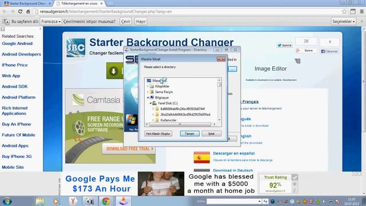This screenshot has width=366, height=206.
Task: Expand the Kullanıcılar folder node
Action: click(153, 120)
